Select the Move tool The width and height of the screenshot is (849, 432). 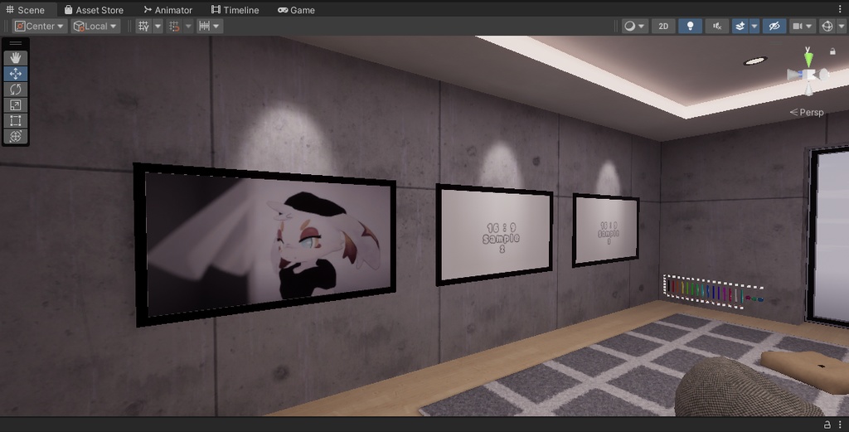coord(15,74)
